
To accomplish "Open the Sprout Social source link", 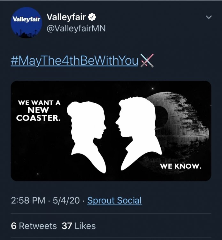I will (x=114, y=201).
